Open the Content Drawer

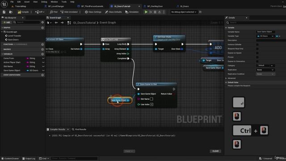pyautogui.click(x=10, y=158)
